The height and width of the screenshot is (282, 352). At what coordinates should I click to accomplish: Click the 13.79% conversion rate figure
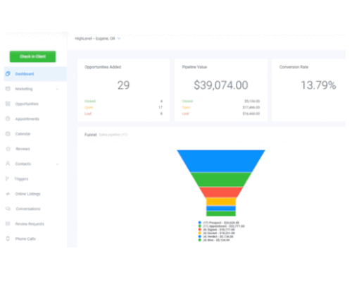tap(318, 85)
